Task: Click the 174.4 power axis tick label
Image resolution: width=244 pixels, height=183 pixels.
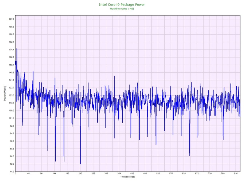Action: [11, 49]
